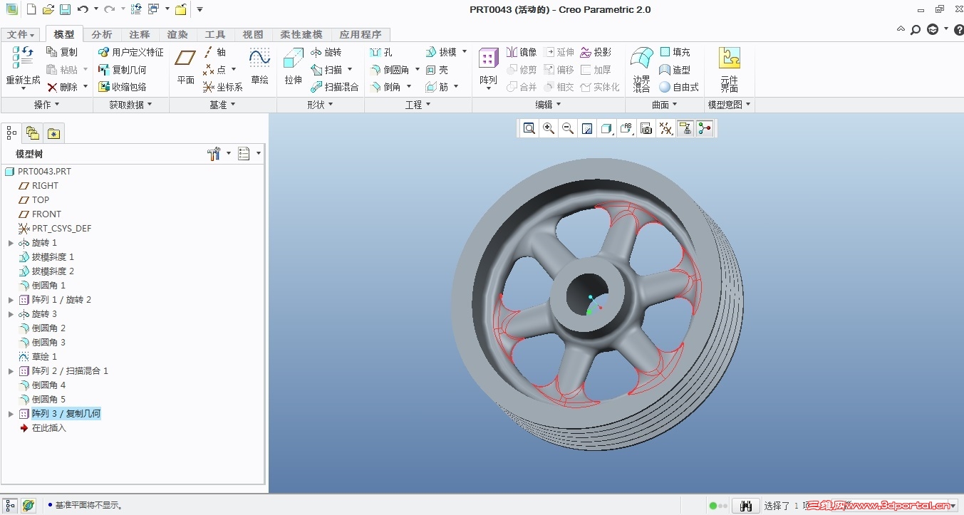The width and height of the screenshot is (964, 515).
Task: Open Component Interface (元件界面)
Action: [729, 70]
